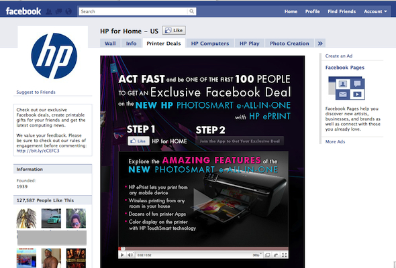
Task: Click the Step 1 Like button in promo
Action: coord(138,141)
